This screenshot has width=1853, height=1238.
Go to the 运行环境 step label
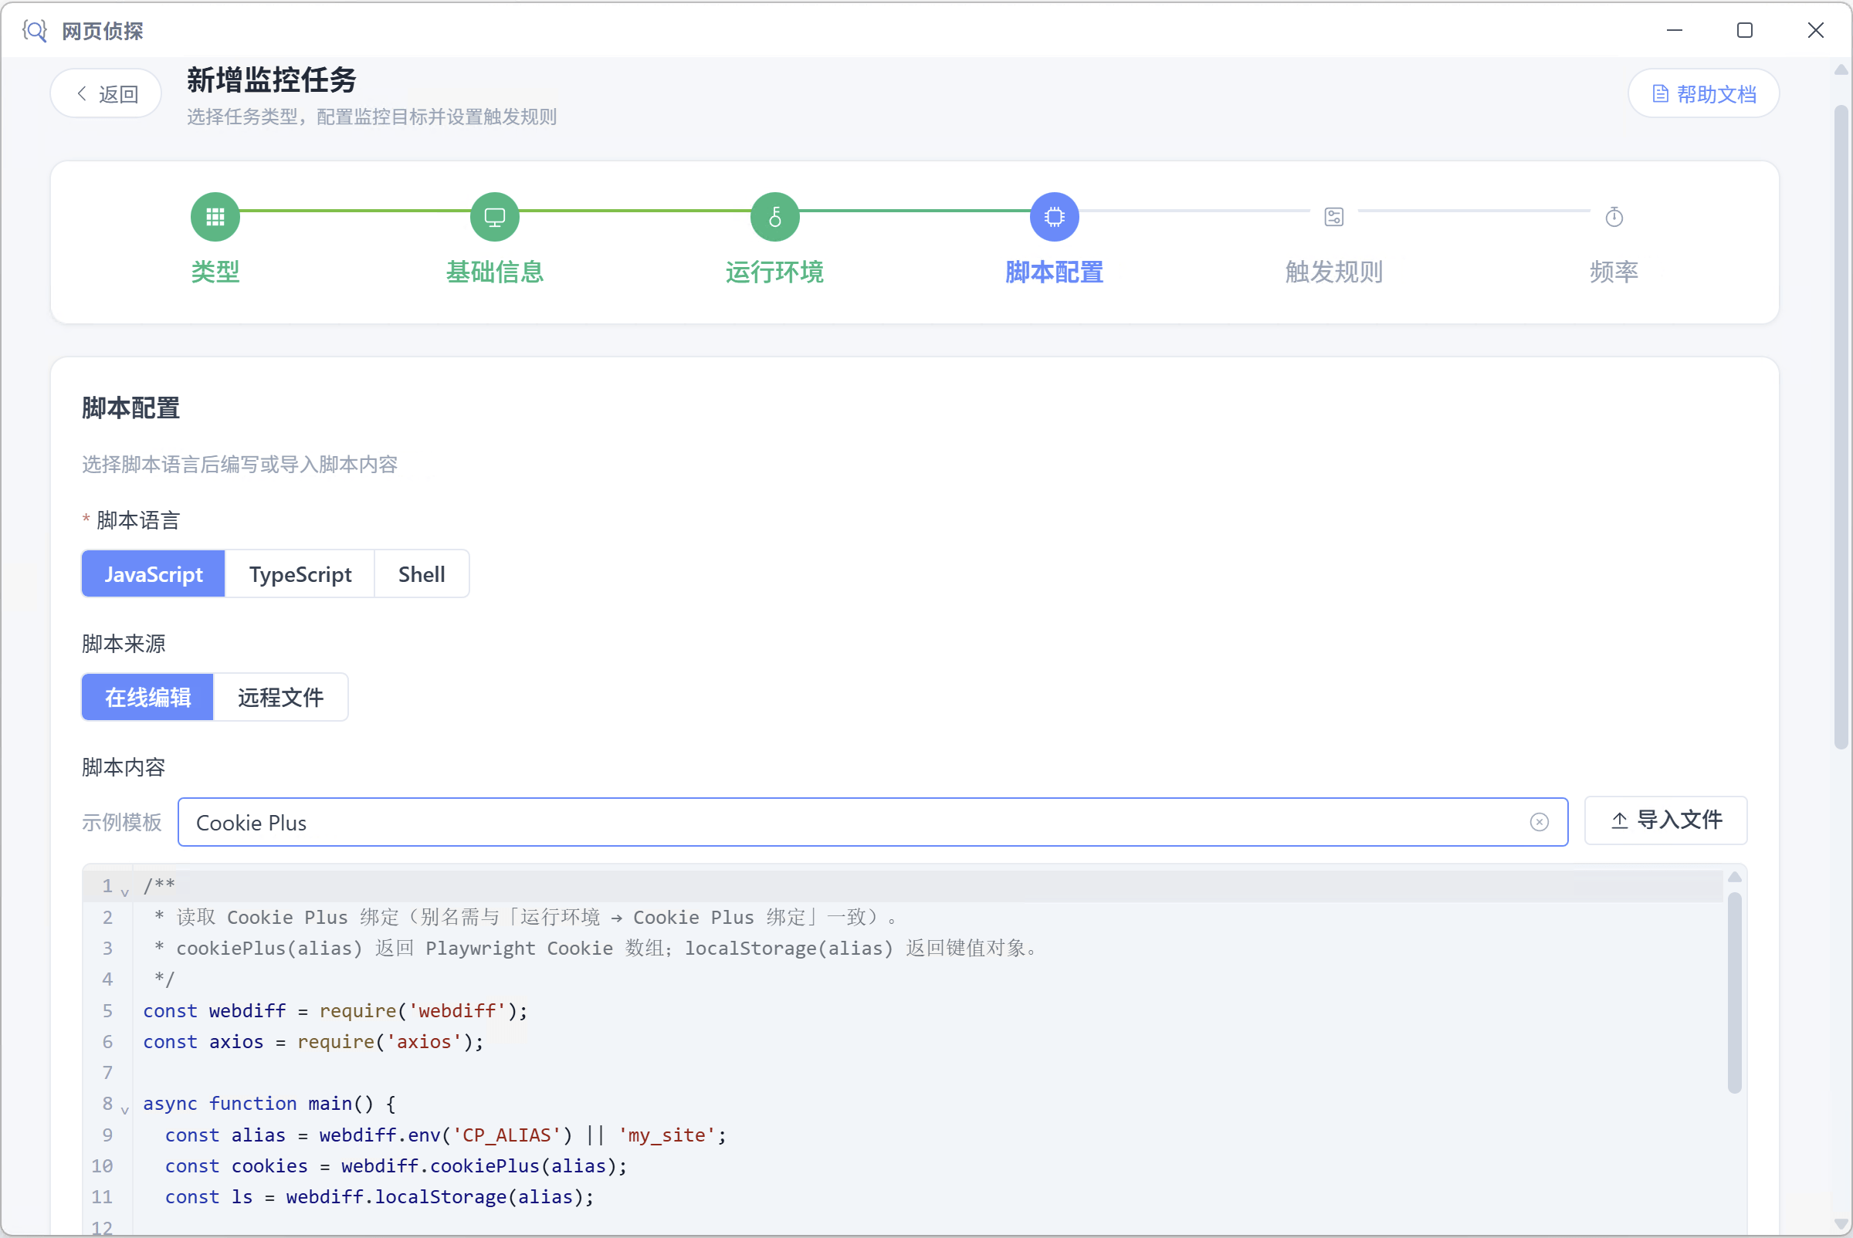[775, 272]
